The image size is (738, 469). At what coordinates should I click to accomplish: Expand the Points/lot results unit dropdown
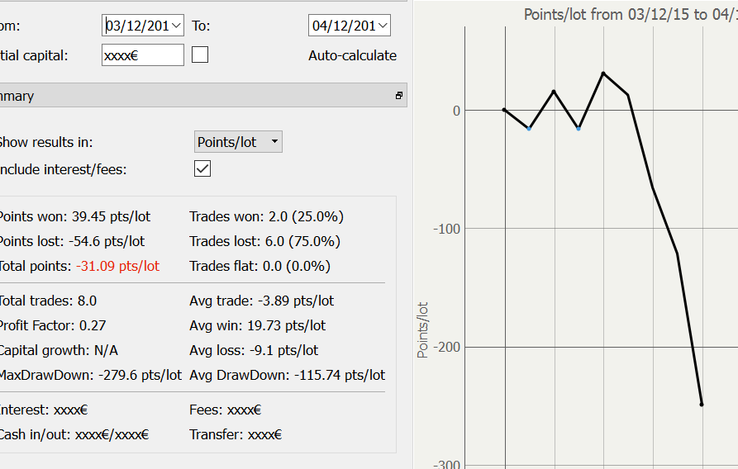[275, 142]
